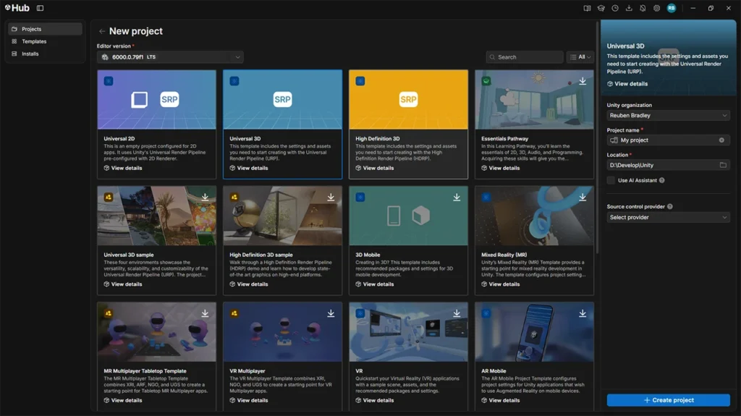Toggle the Hub sidebar panel icon
741x416 pixels.
(41, 8)
